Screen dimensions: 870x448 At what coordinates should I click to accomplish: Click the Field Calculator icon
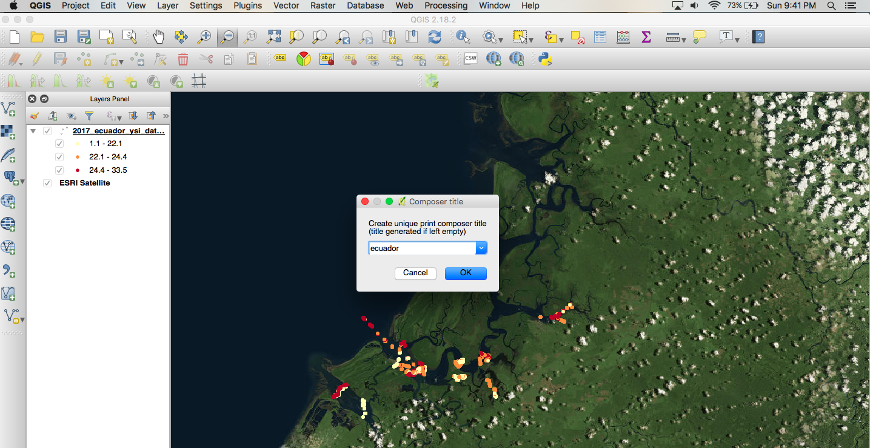(623, 36)
